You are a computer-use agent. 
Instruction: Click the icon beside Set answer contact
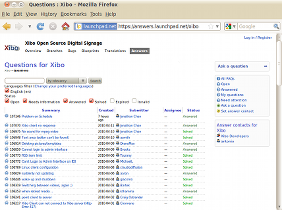pyautogui.click(x=218, y=111)
